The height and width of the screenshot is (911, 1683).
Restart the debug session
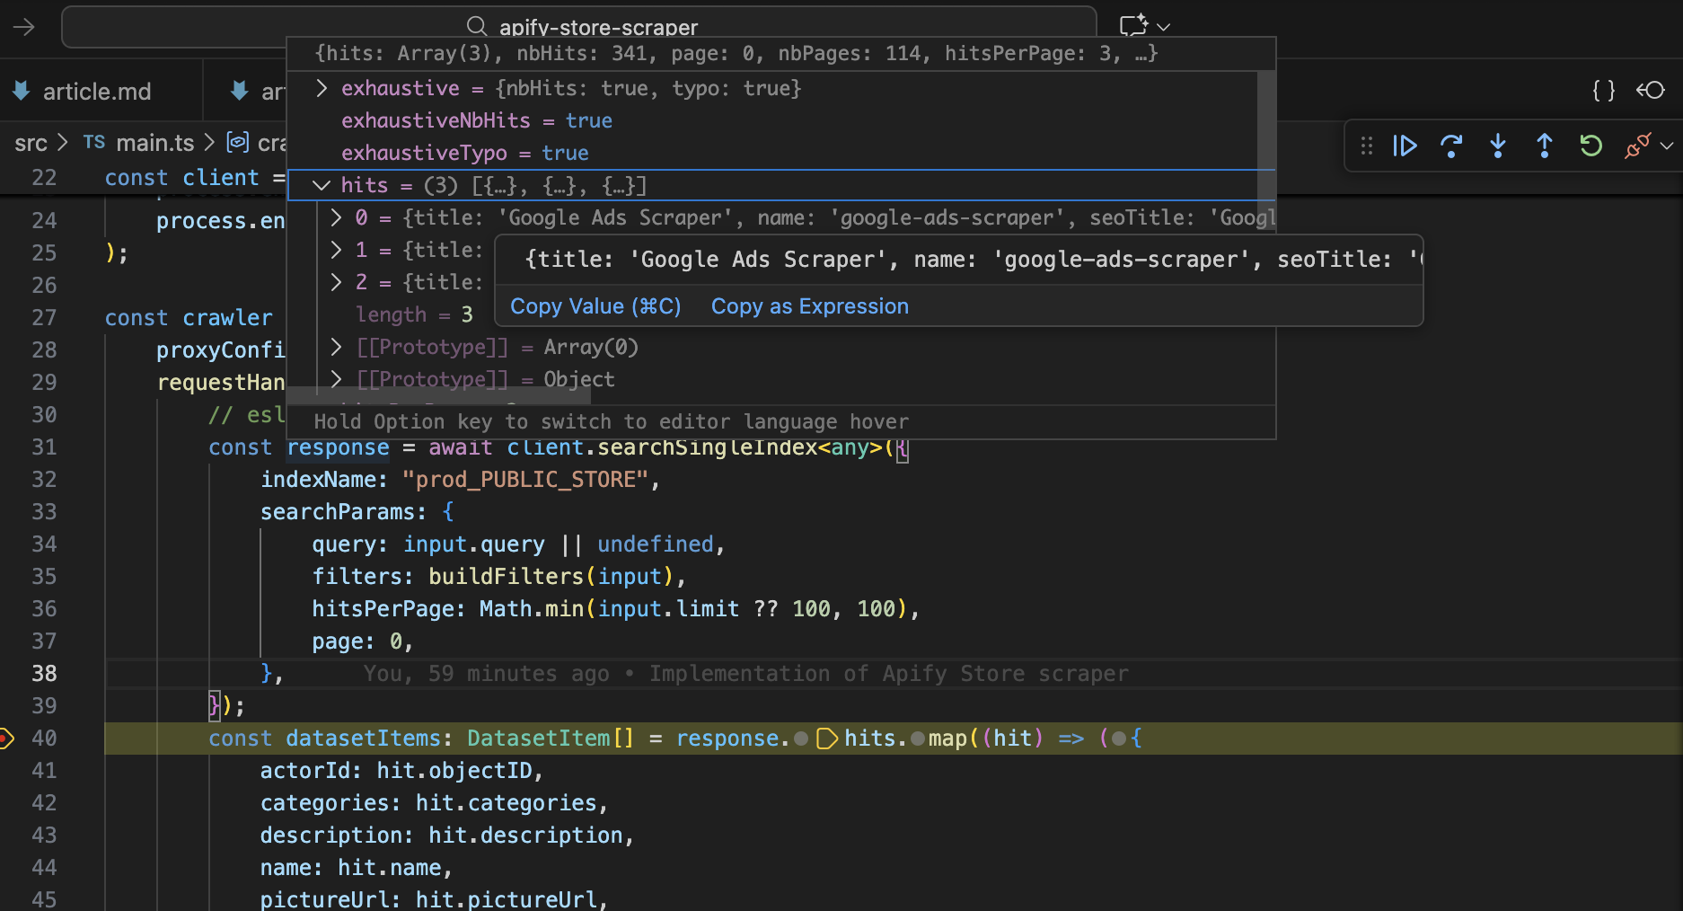[1590, 146]
